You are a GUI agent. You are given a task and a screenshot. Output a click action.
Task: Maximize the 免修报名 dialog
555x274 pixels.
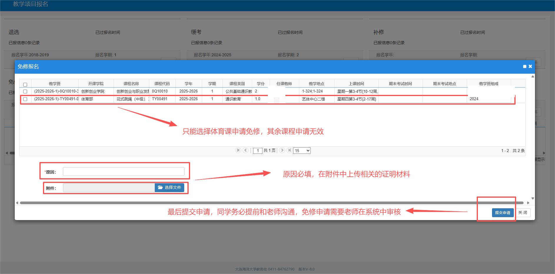pos(524,67)
